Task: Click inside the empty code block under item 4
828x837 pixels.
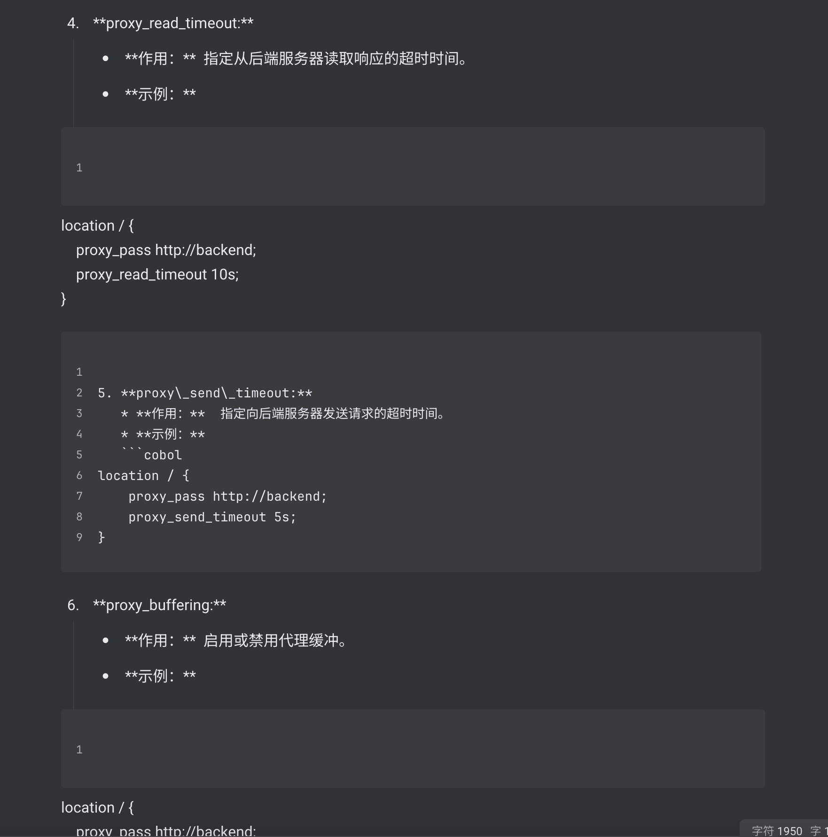Action: 413,167
